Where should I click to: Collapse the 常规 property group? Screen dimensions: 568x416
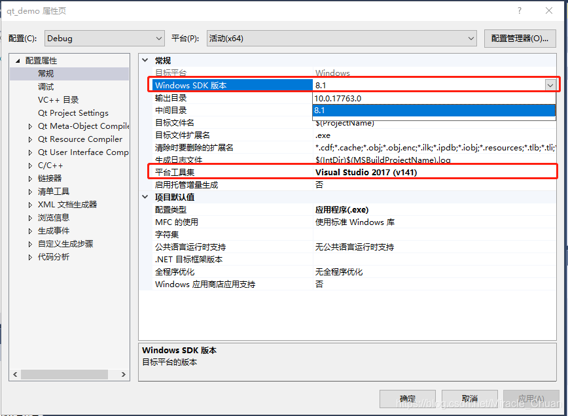(145, 60)
